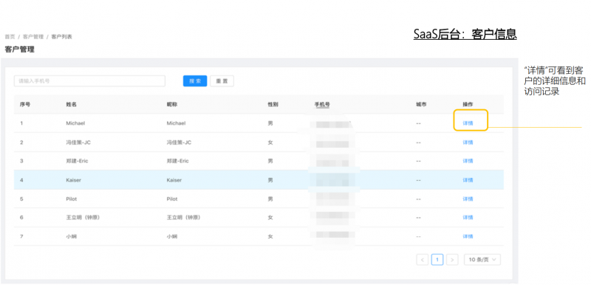Open 详情 for row number 7

coord(468,236)
